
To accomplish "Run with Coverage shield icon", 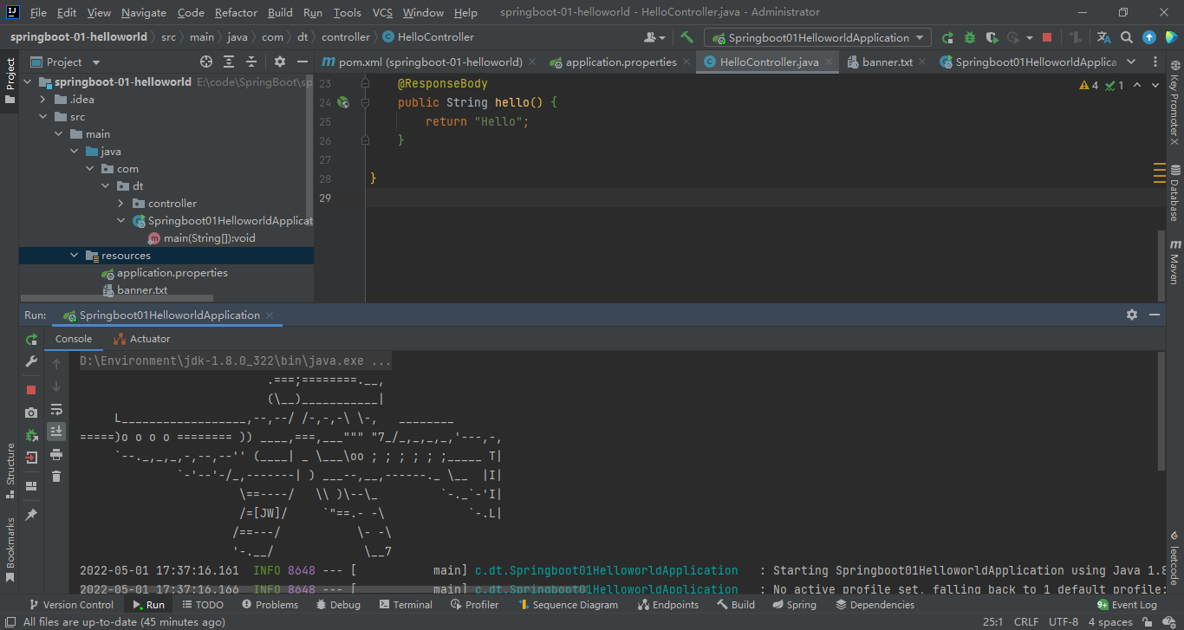I will pos(992,37).
